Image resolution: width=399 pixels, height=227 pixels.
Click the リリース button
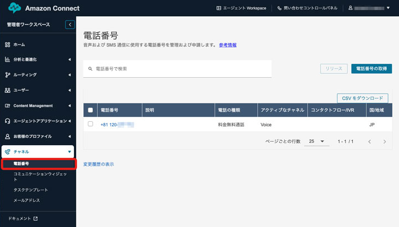tap(333, 68)
